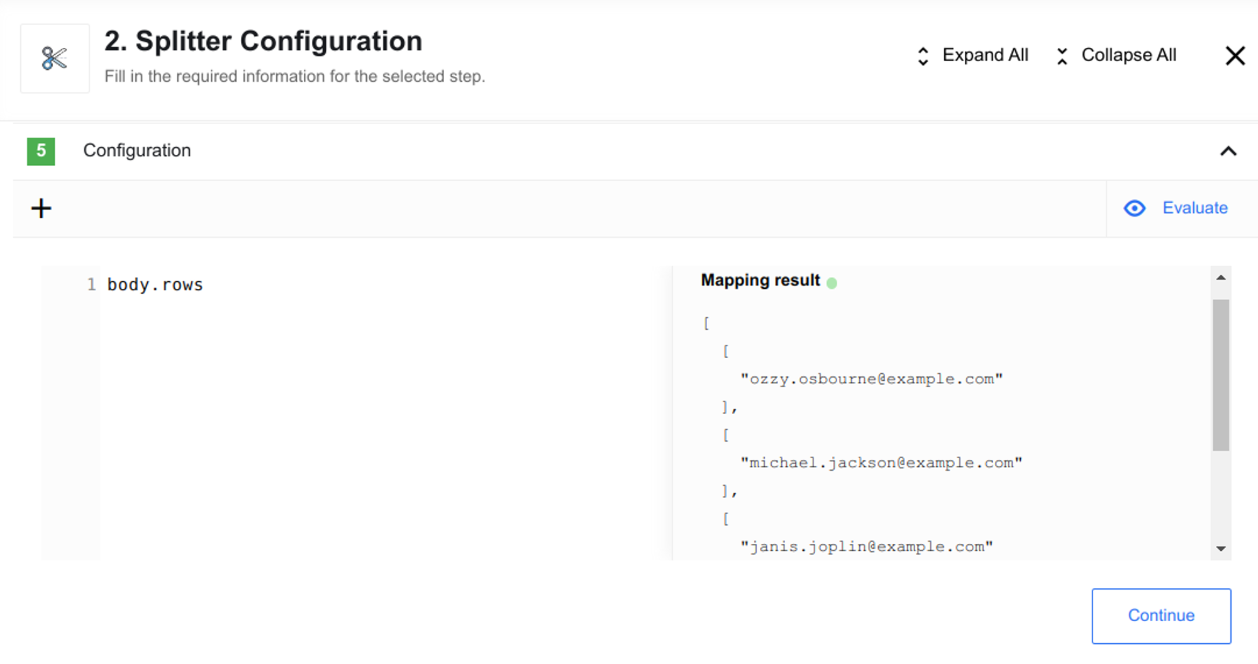Click the Evaluate eye icon
Viewport: 1258px width, 664px height.
point(1135,208)
